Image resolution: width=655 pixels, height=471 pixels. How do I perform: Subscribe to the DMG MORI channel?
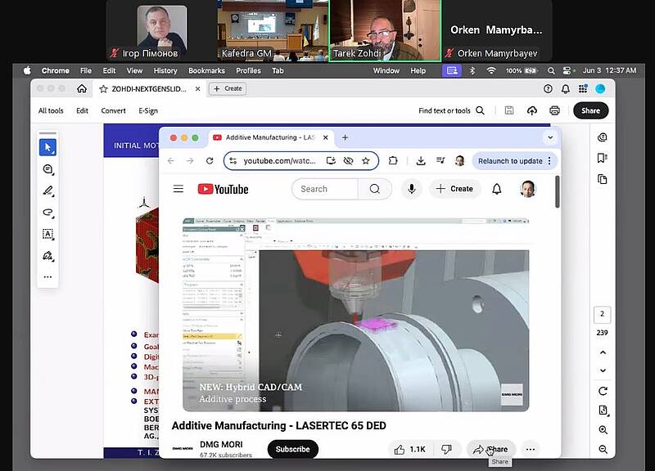tap(292, 449)
